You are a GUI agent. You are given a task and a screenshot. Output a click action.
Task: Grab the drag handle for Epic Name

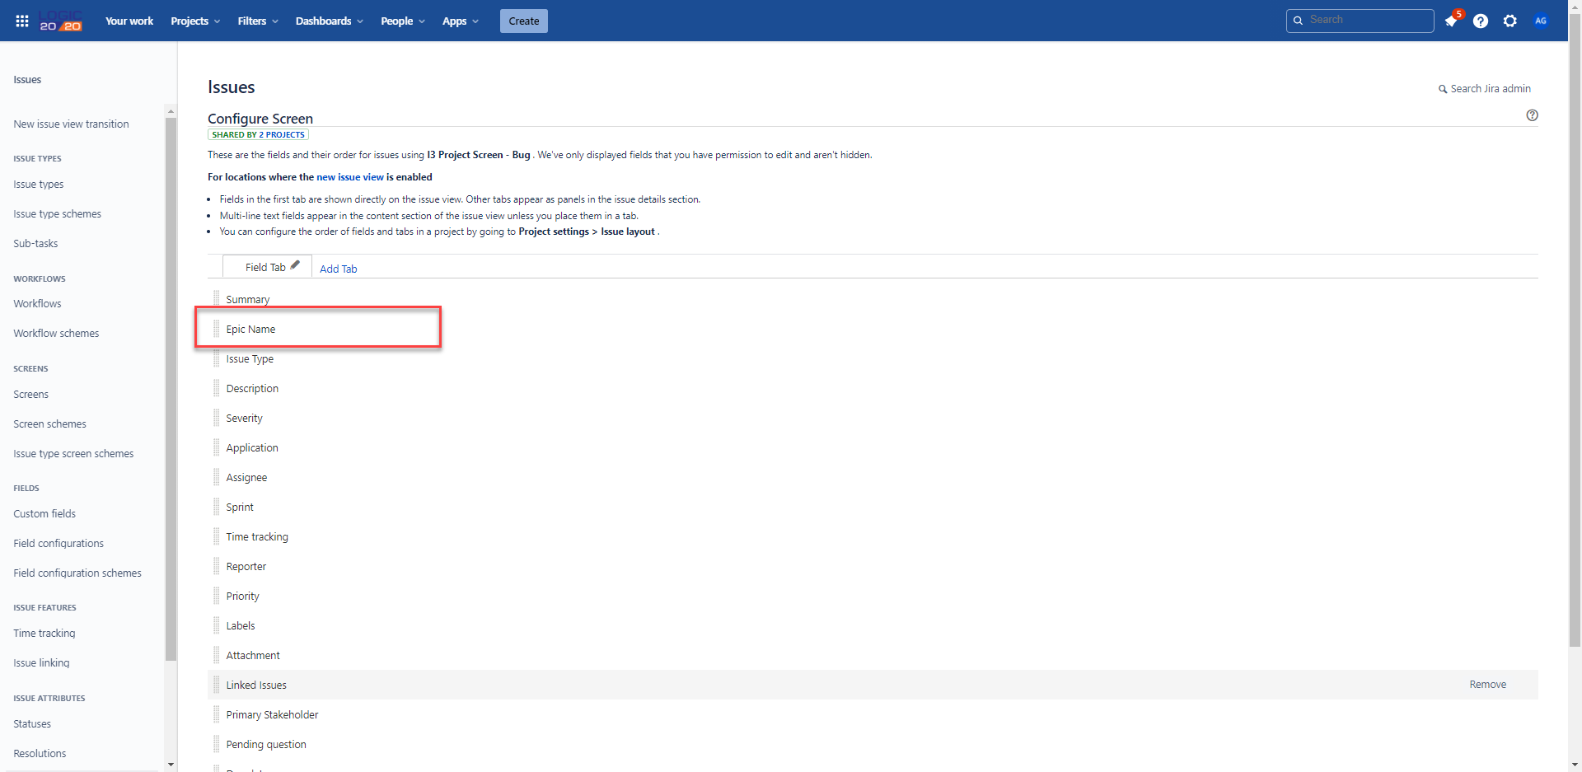pyautogui.click(x=217, y=329)
